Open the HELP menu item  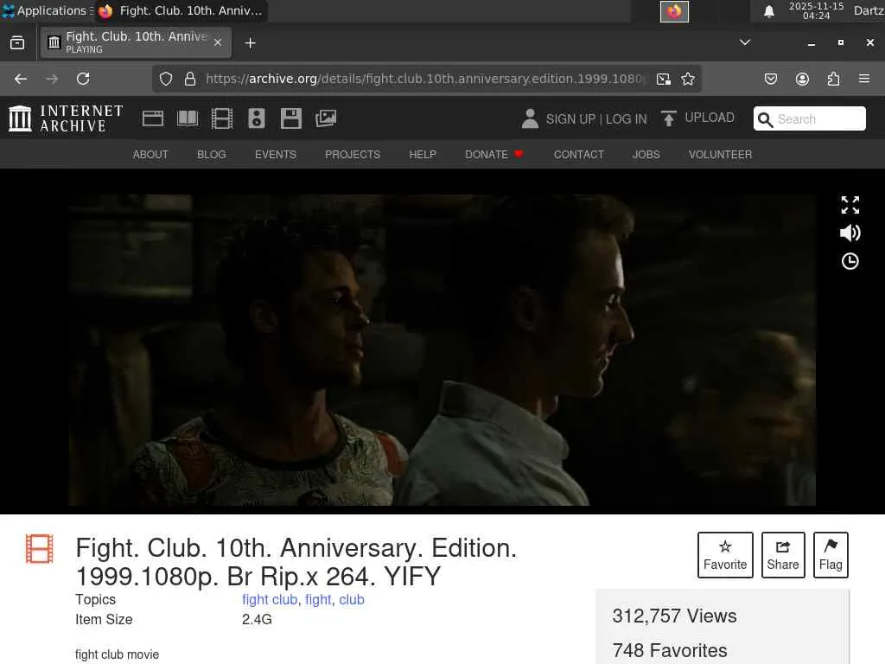[x=423, y=154]
